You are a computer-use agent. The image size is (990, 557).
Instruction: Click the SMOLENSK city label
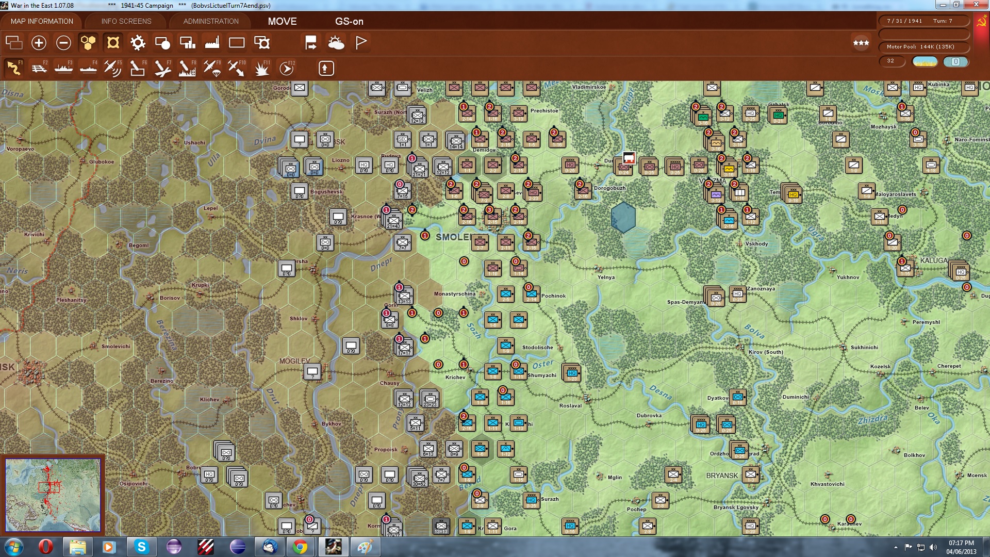click(453, 237)
